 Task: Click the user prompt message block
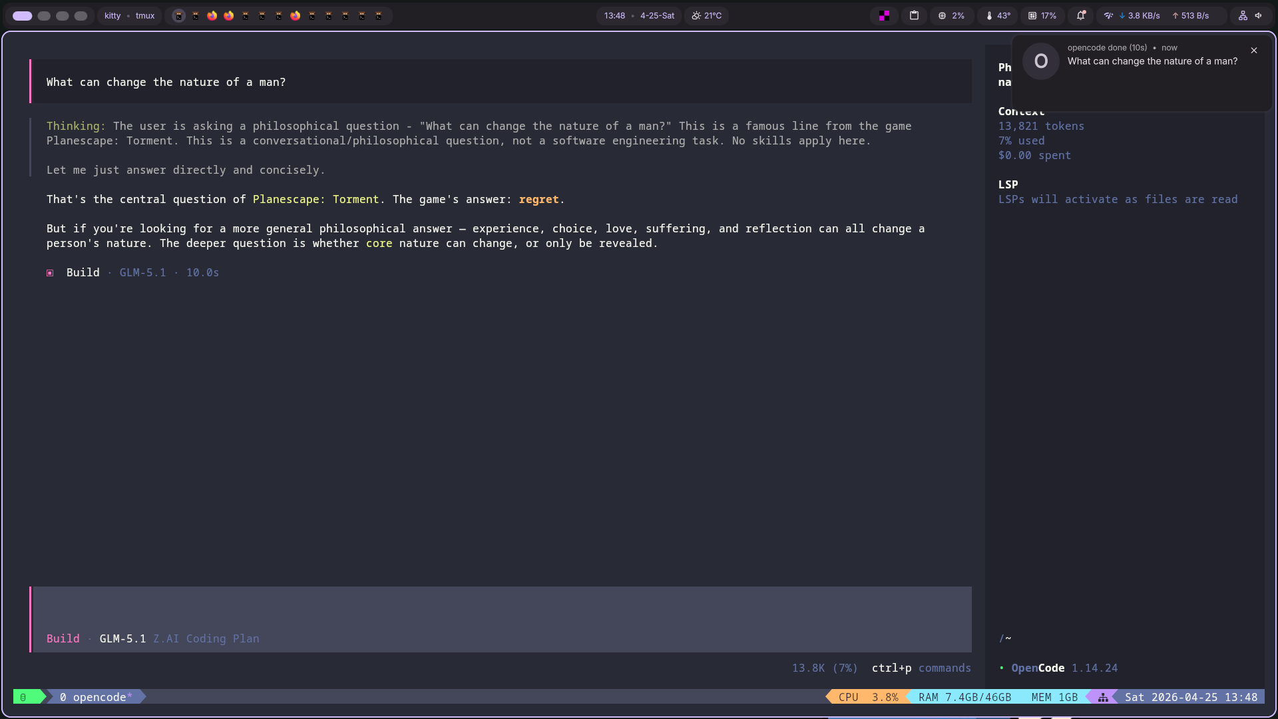(x=501, y=82)
